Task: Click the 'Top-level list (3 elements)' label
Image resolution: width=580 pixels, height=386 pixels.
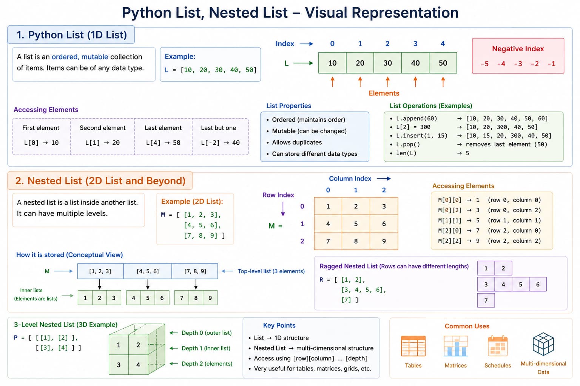Action: (271, 271)
